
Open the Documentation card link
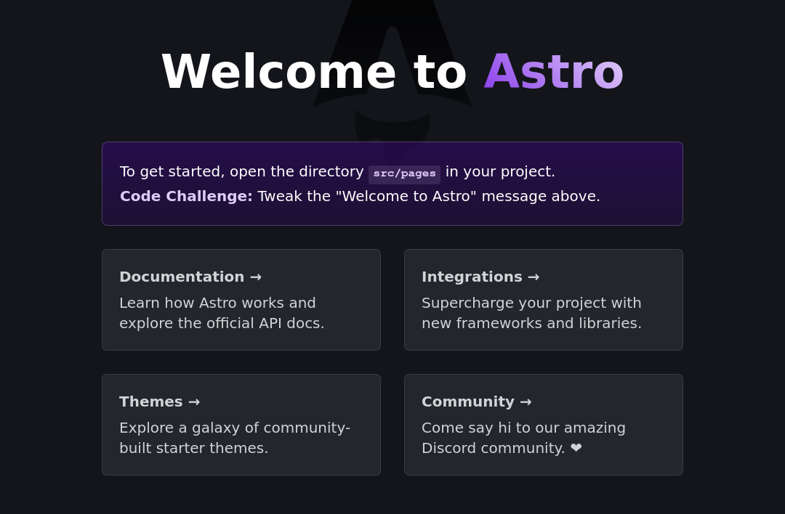[x=241, y=300]
